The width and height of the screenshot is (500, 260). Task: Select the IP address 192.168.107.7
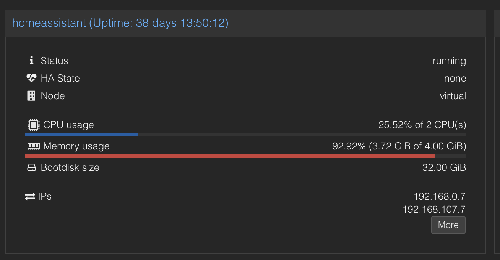point(434,209)
